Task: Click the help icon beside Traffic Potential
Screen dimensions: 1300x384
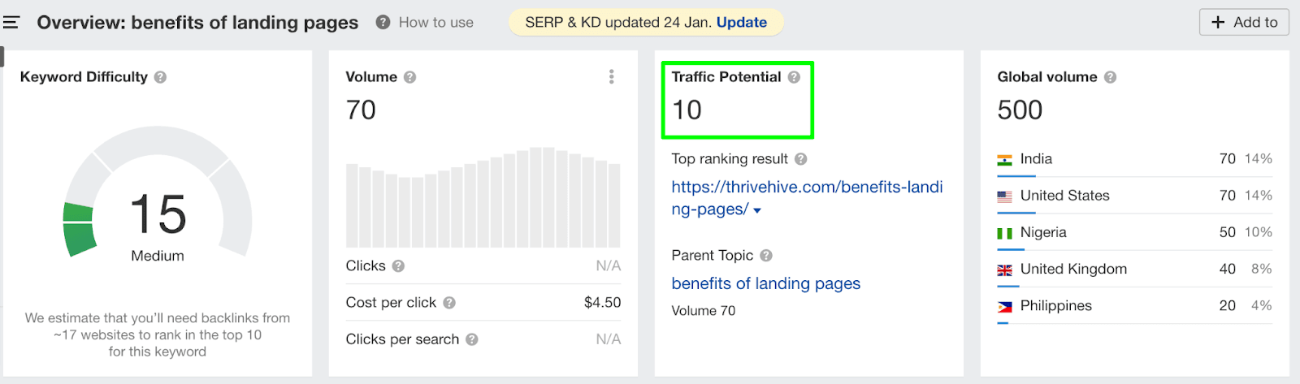Action: [794, 77]
